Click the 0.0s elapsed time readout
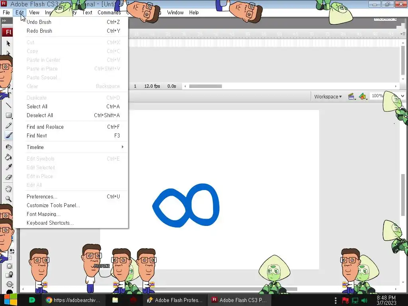Viewport: 408px width, 306px height. pos(171,86)
